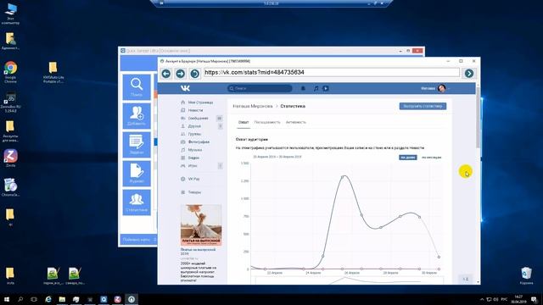The height and width of the screenshot is (305, 543).
Task: Click the taskbar clock and date
Action: click(x=518, y=299)
